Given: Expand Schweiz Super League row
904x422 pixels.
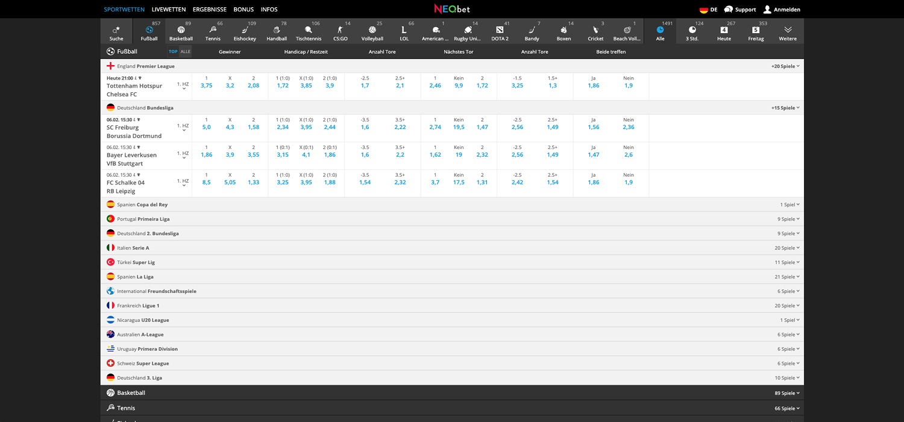Looking at the screenshot, I should tap(452, 364).
